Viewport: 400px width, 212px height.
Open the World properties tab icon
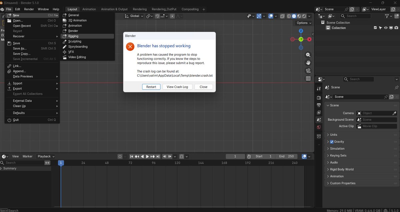tap(319, 127)
